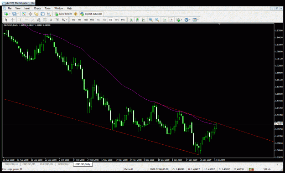Open the Strategy Tester icon
Screen dimensions: 285x173
point(49,14)
